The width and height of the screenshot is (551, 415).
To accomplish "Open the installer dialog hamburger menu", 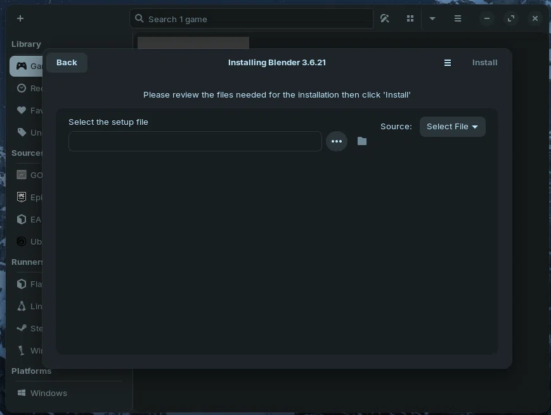I will tap(448, 63).
